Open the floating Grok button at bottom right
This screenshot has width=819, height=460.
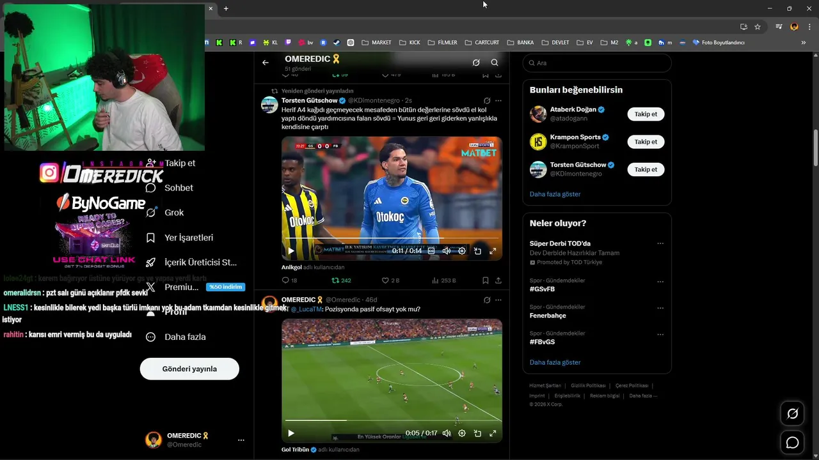click(792, 414)
